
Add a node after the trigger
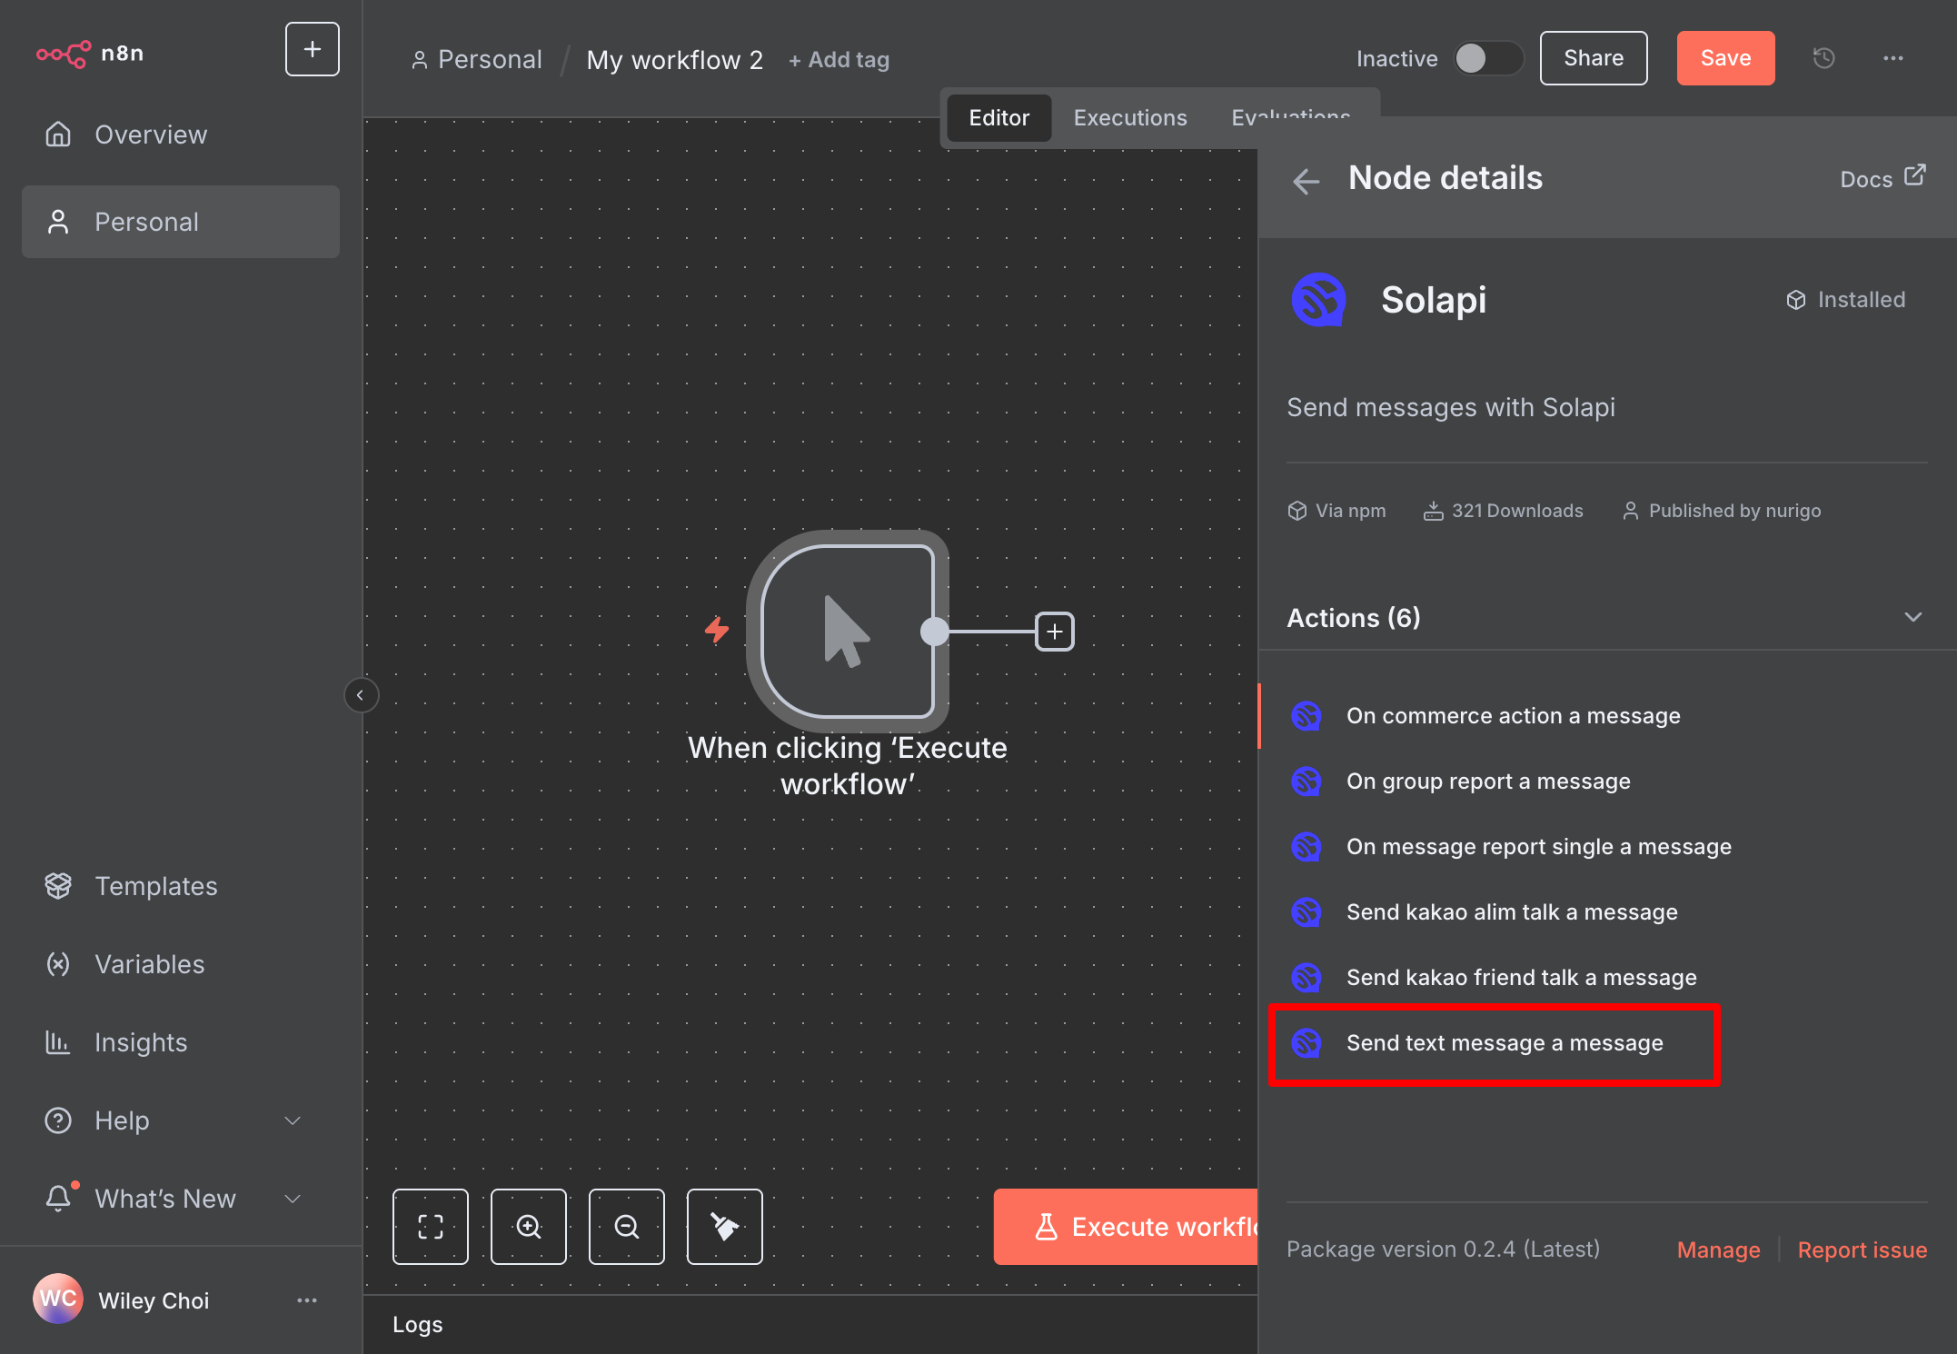[x=1055, y=632]
